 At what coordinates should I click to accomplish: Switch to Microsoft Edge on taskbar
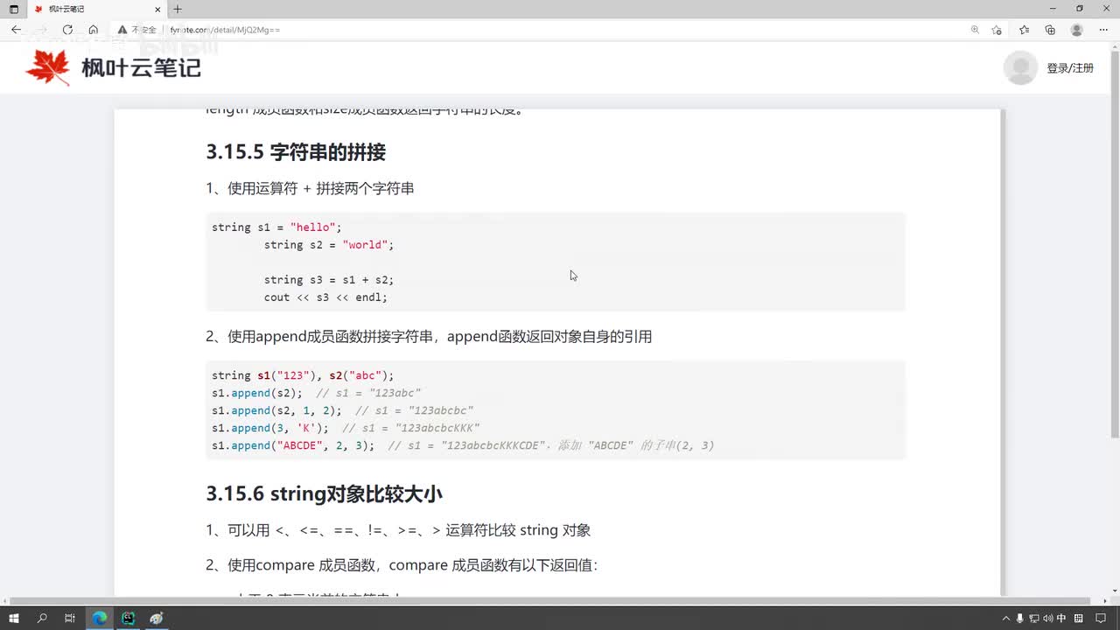click(100, 618)
